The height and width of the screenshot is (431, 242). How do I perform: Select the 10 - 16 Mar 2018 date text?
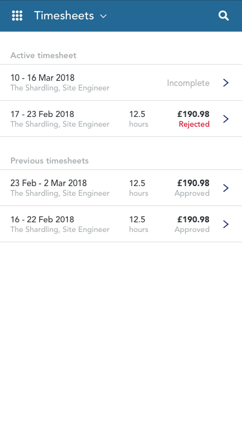43,78
